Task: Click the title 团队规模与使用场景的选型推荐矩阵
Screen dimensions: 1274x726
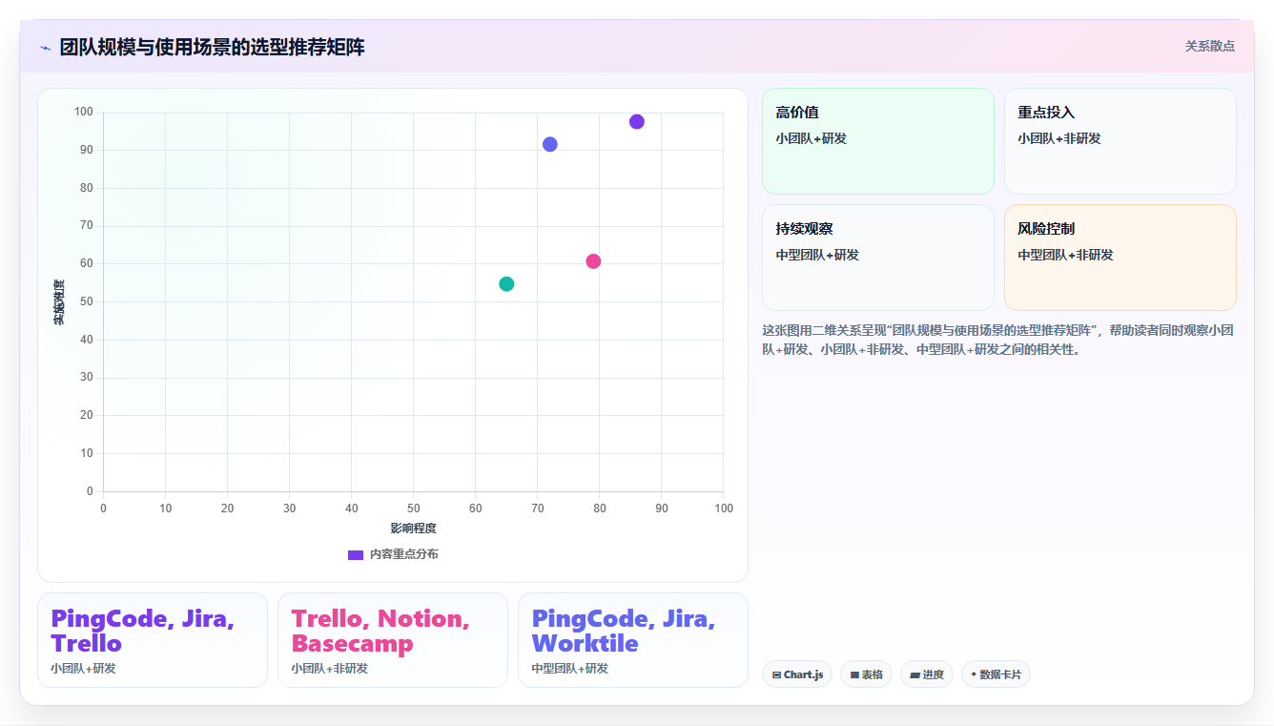Action: pyautogui.click(x=212, y=48)
